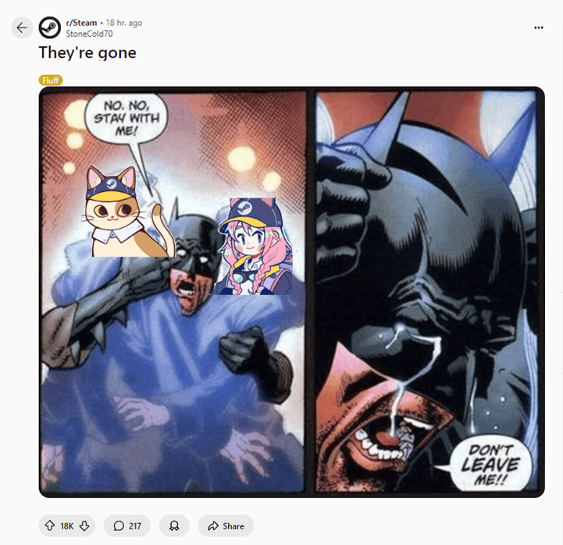The height and width of the screenshot is (545, 563).
Task: Click the 18 hr. ago timestamp
Action: coord(124,23)
